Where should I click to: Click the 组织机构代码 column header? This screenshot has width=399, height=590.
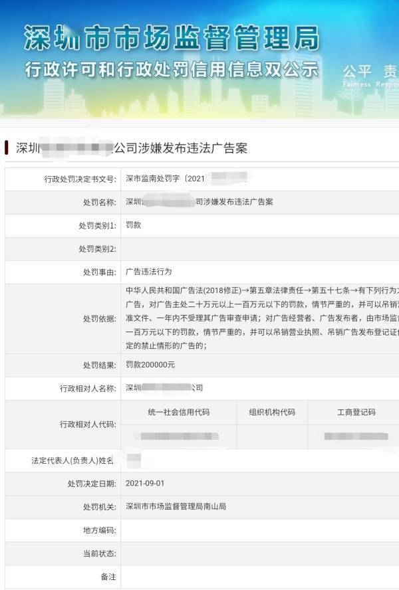pos(272,412)
